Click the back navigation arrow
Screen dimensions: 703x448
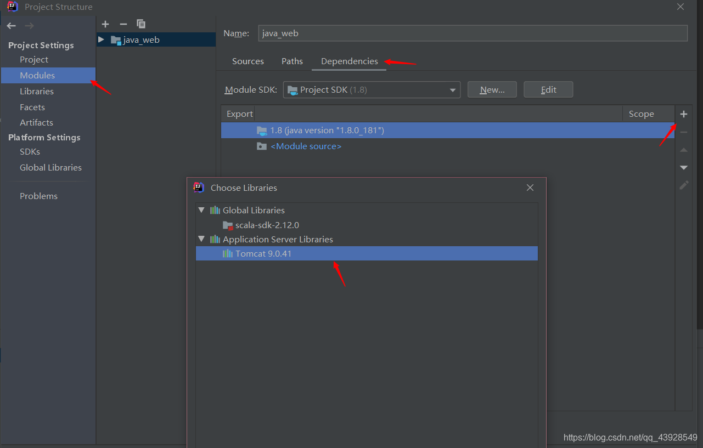(x=12, y=26)
